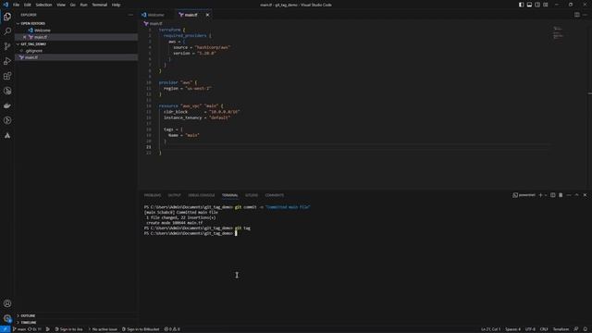Open Customize Layout icon in title bar

546,5
